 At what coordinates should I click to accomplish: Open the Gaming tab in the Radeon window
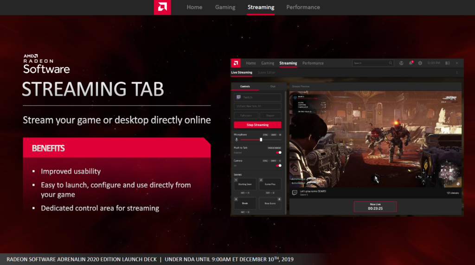(268, 63)
